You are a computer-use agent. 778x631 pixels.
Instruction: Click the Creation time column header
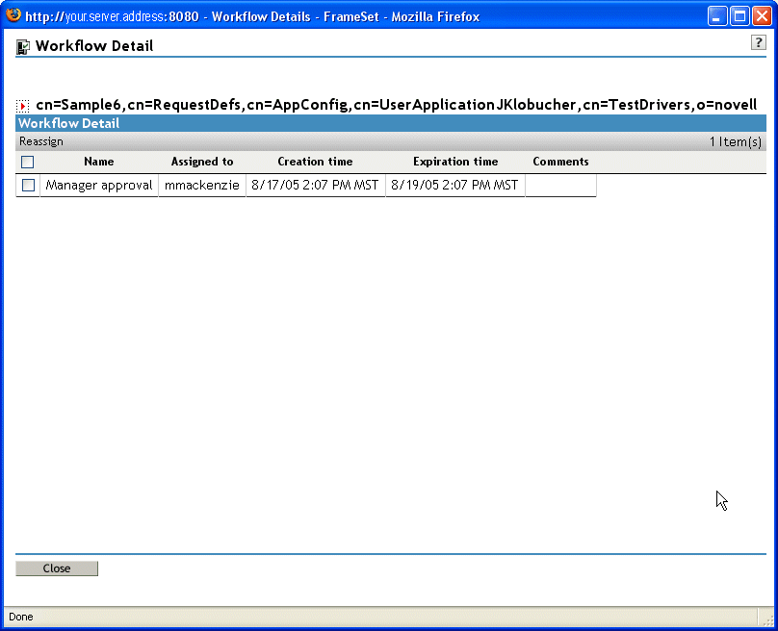click(315, 162)
